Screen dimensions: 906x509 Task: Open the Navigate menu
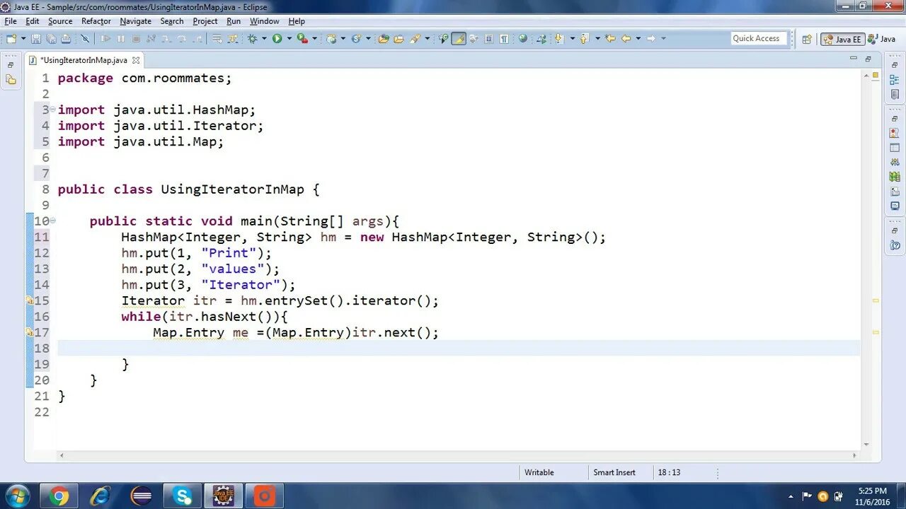135,21
